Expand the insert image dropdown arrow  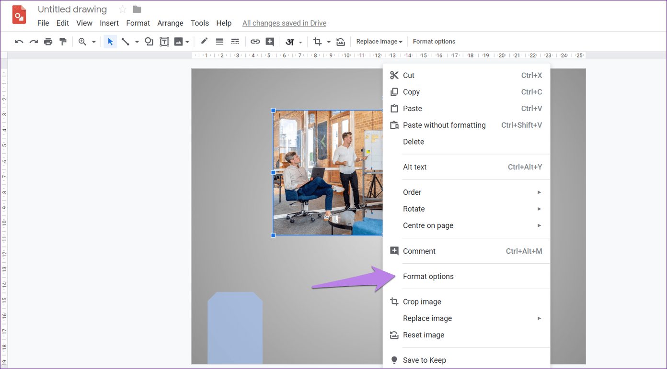pos(187,42)
